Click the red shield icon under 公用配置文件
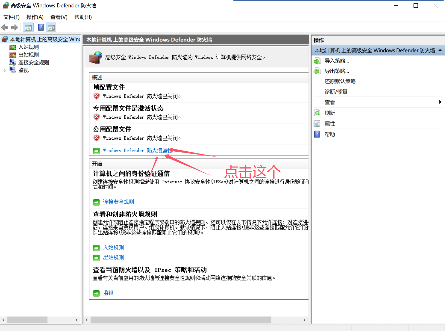446x331 pixels. [x=97, y=138]
